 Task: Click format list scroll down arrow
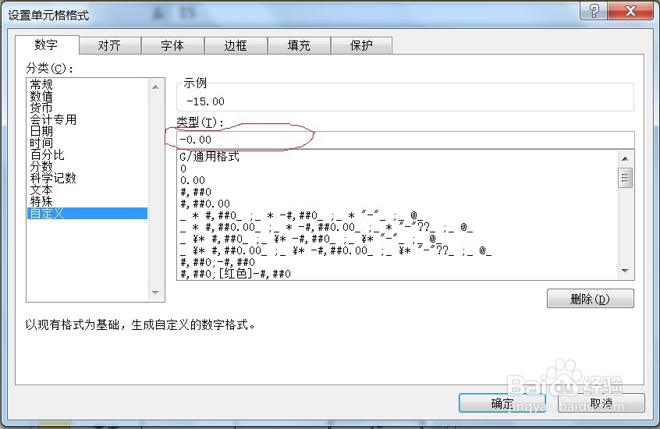pyautogui.click(x=625, y=271)
